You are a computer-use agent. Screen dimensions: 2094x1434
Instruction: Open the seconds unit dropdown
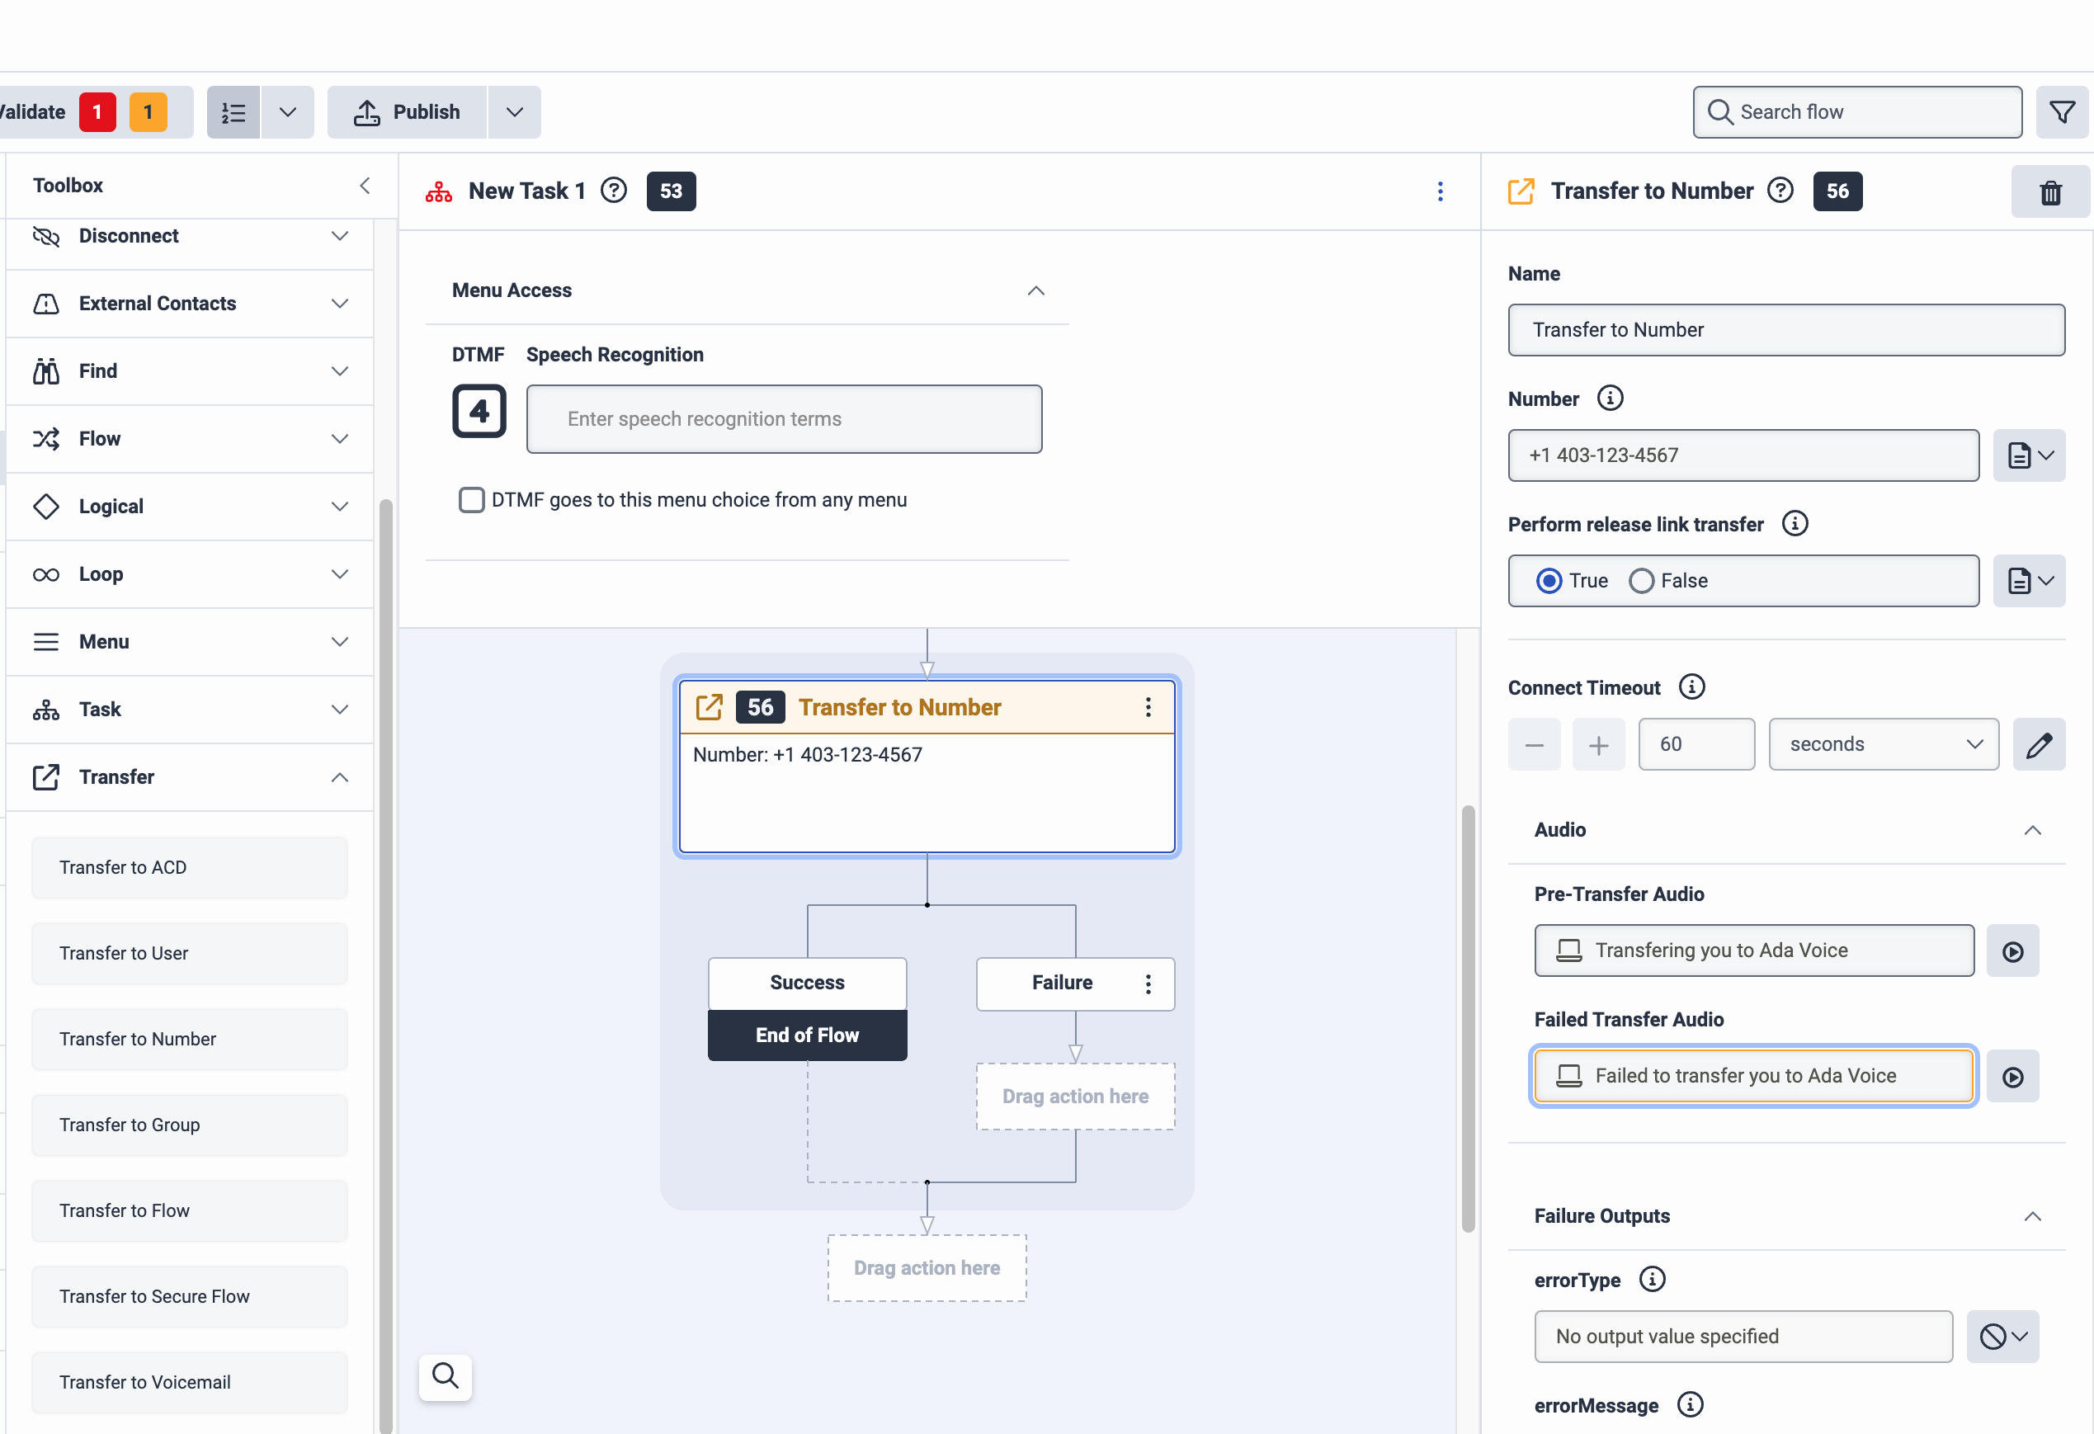pyautogui.click(x=1883, y=744)
